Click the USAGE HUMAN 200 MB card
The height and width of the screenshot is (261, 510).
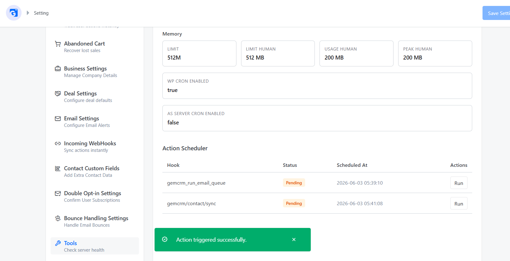356,53
